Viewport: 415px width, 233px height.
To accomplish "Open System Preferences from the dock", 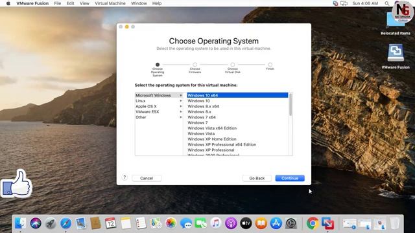I will pyautogui.click(x=291, y=223).
